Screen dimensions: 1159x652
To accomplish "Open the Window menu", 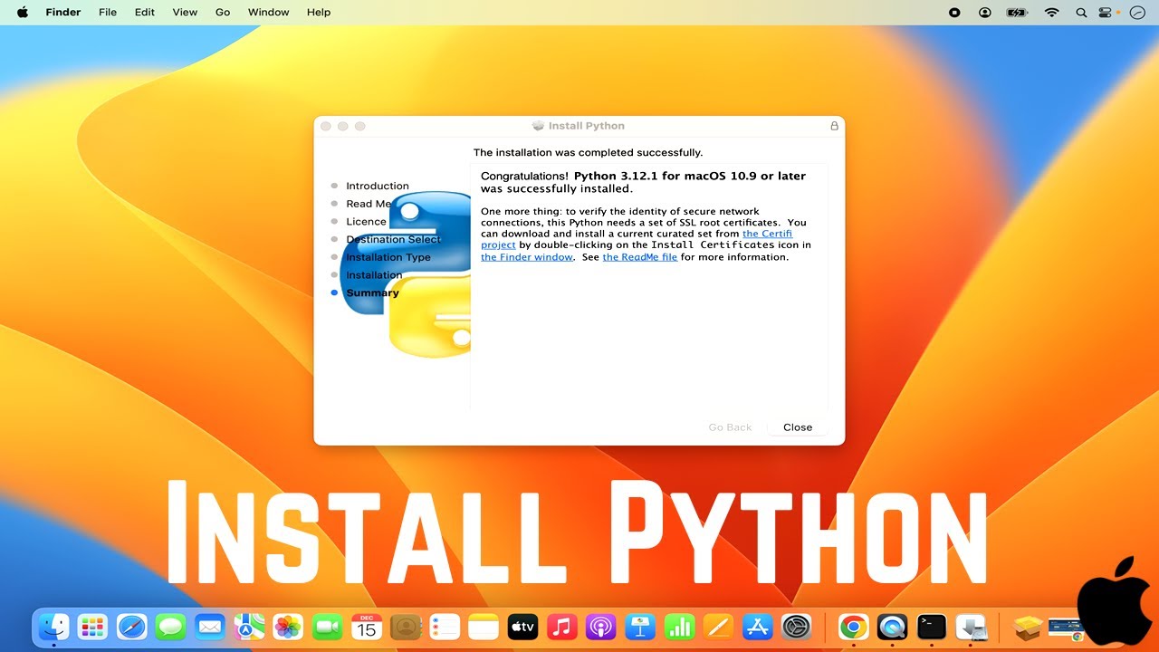I will [x=269, y=13].
